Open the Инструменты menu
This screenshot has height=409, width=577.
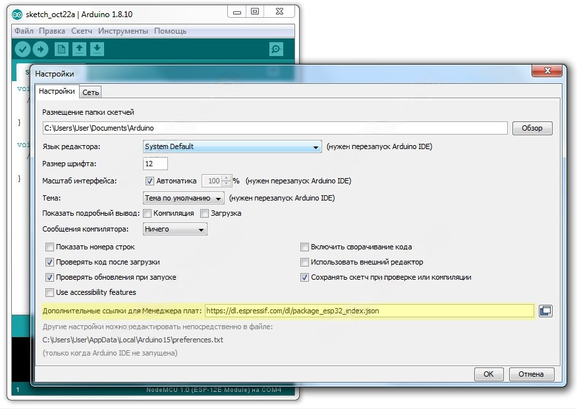tap(123, 31)
